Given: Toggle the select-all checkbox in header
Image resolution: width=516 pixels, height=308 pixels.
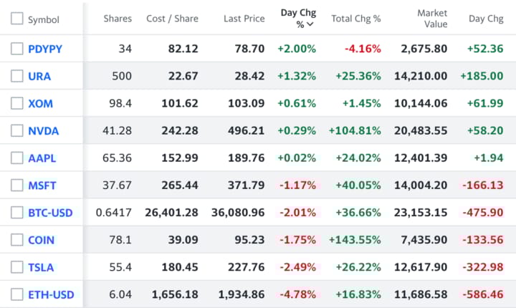Looking at the screenshot, I should [17, 19].
